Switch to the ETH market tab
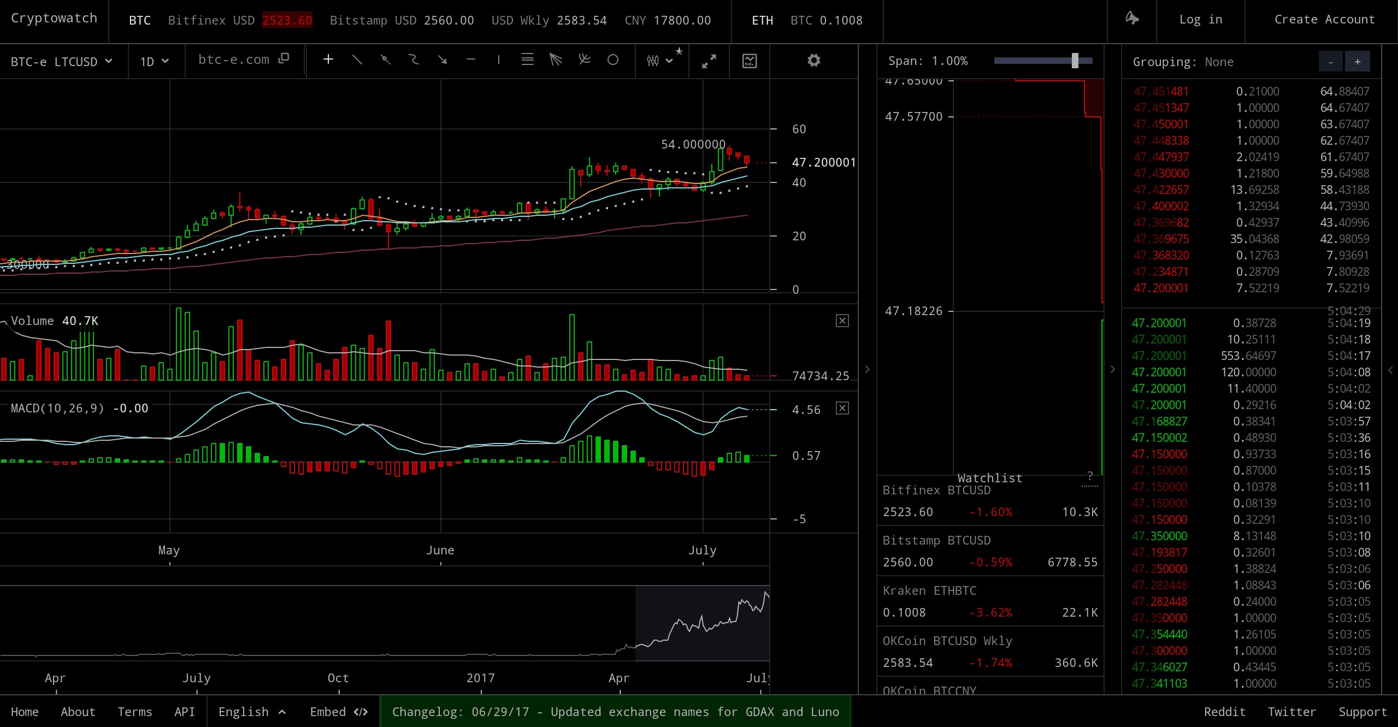The width and height of the screenshot is (1398, 727). (762, 21)
